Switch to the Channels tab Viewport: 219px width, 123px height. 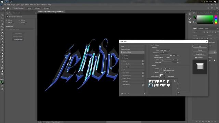pos(201,28)
